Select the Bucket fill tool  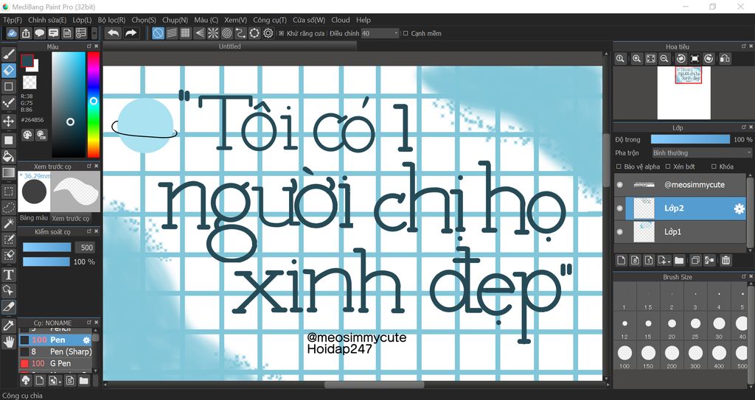click(9, 156)
